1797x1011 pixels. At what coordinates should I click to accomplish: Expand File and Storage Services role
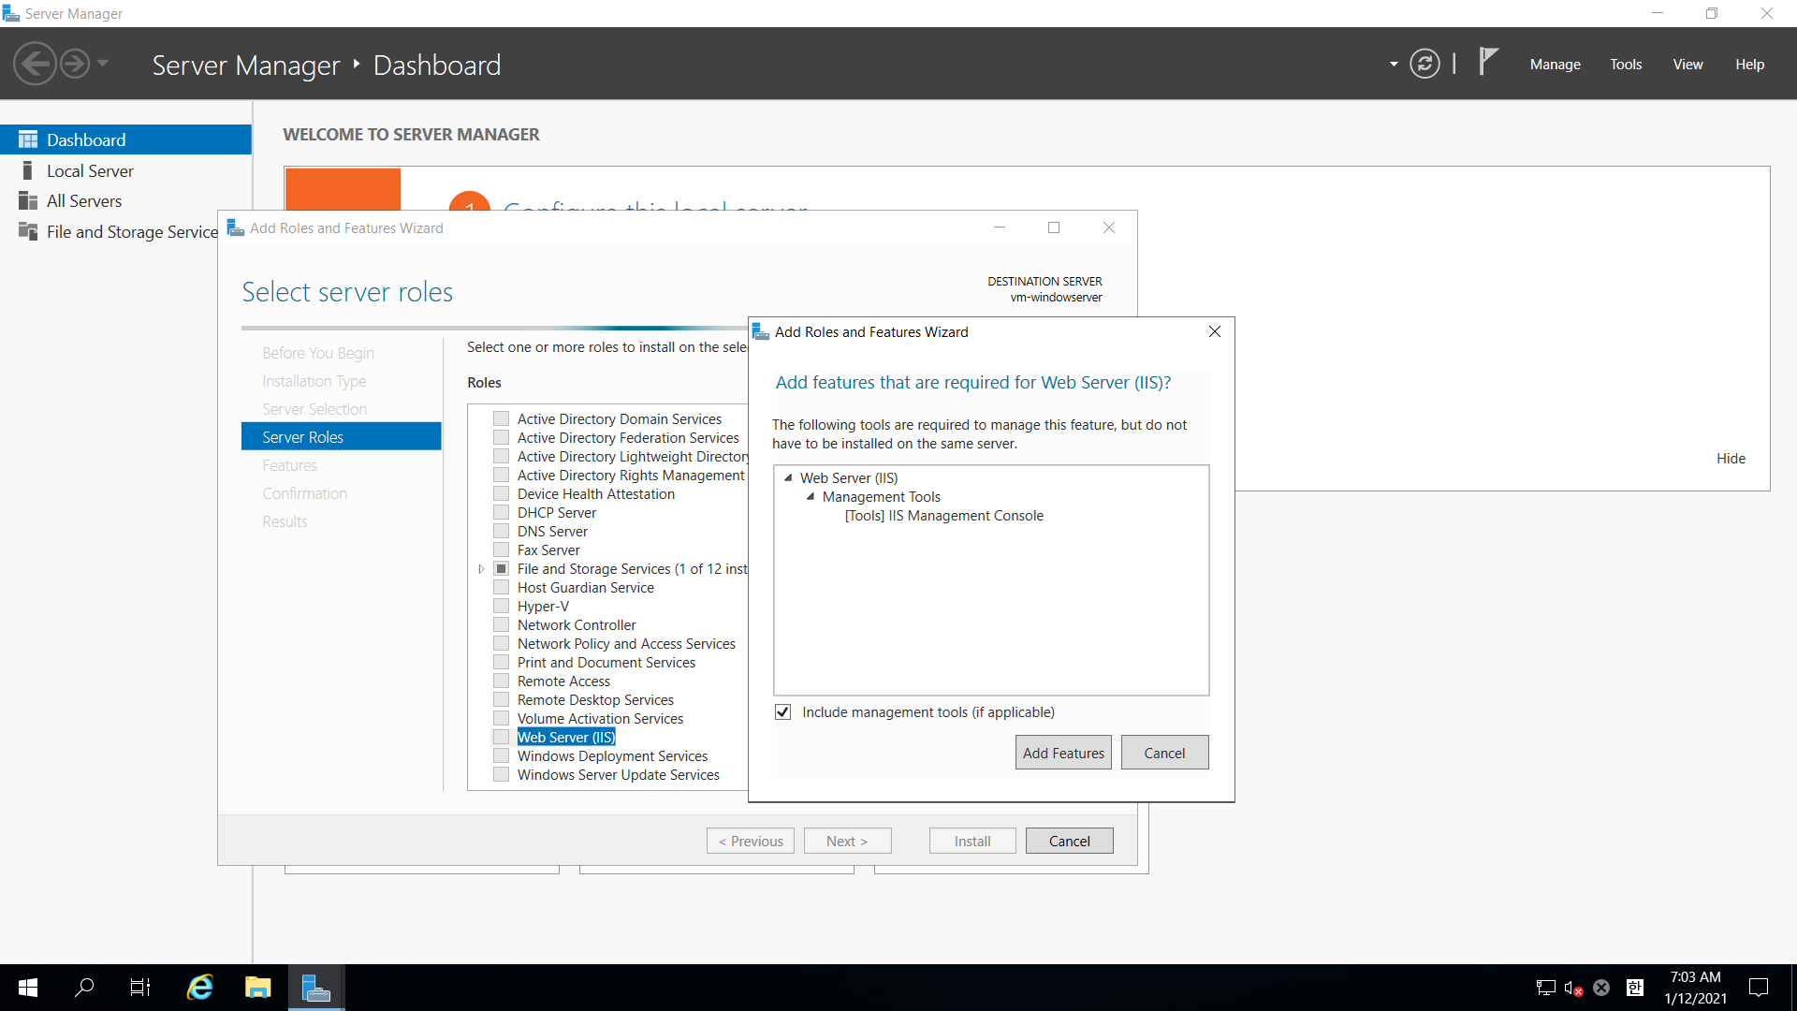click(x=481, y=569)
